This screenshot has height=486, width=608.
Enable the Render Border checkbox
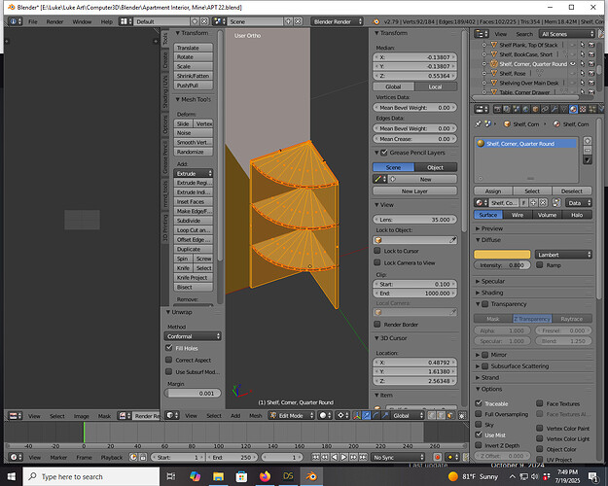point(376,324)
